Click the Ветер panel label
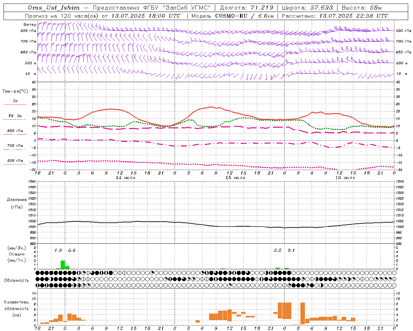Screen dimensions: 413x331 (30, 24)
